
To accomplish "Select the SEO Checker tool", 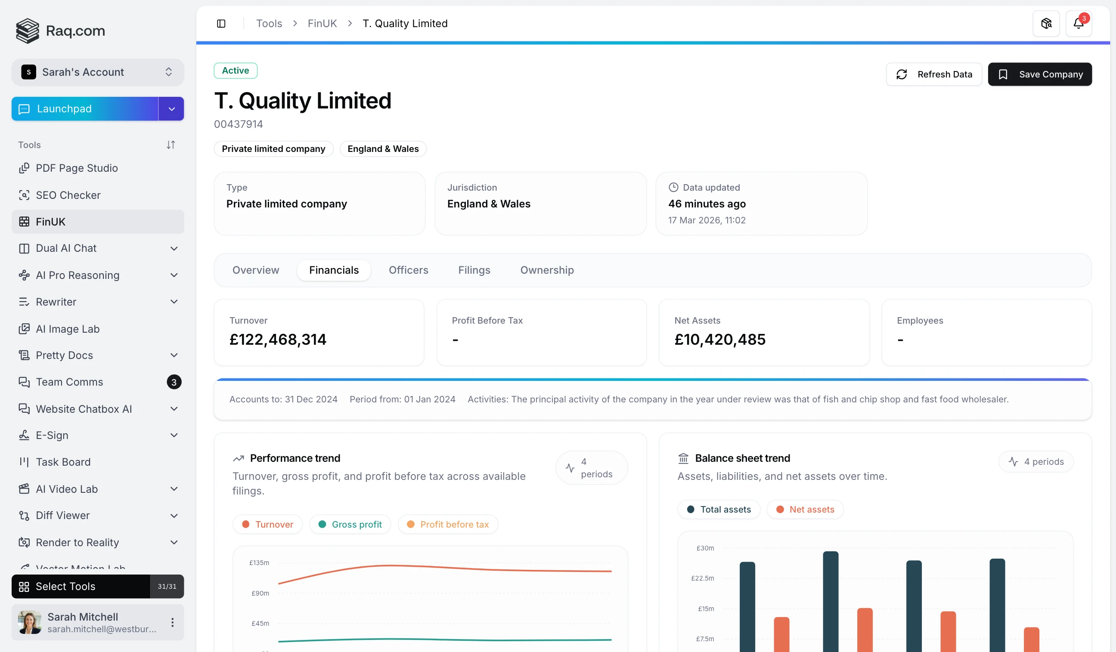I will 68,195.
